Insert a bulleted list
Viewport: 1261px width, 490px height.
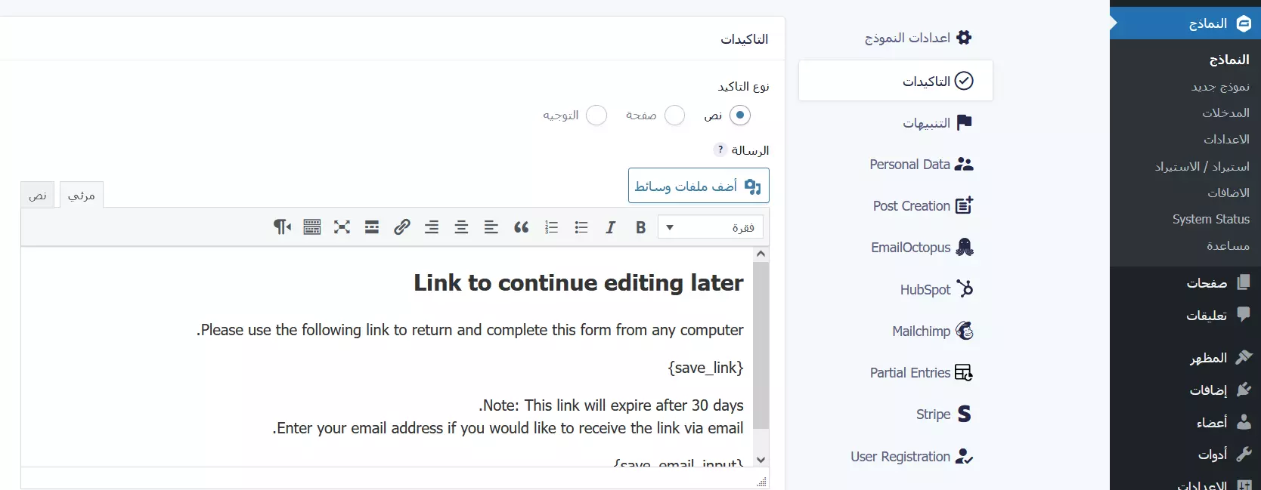581,227
